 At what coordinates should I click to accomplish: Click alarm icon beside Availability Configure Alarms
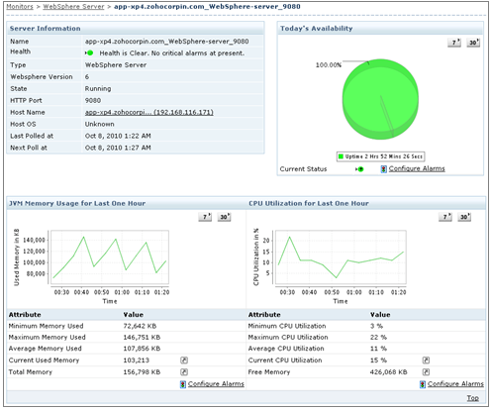383,169
